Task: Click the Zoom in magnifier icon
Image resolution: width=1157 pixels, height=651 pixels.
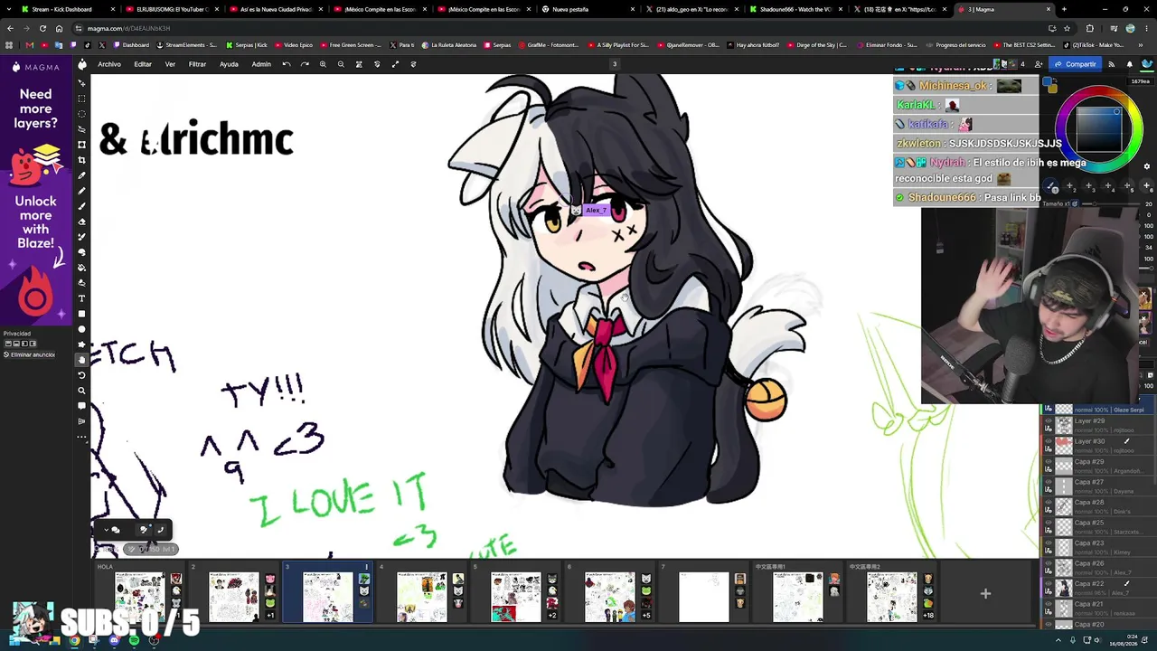Action: [323, 64]
